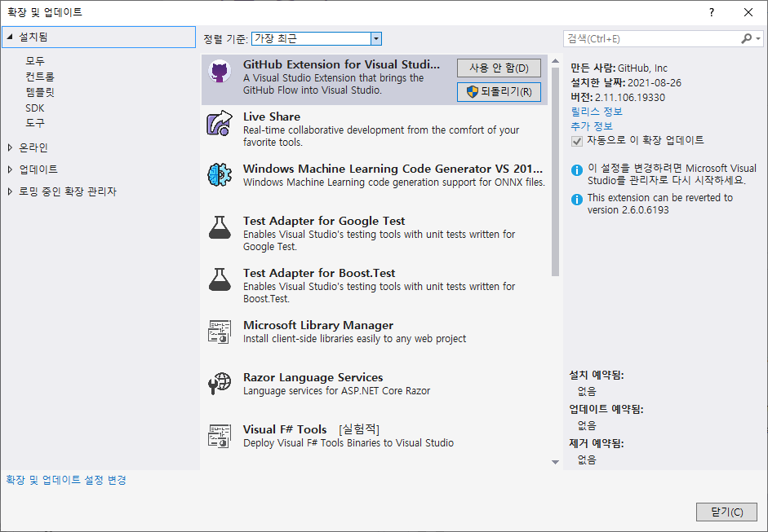Click the install date 2021-08-26 text
The height and width of the screenshot is (532, 768).
(x=655, y=82)
